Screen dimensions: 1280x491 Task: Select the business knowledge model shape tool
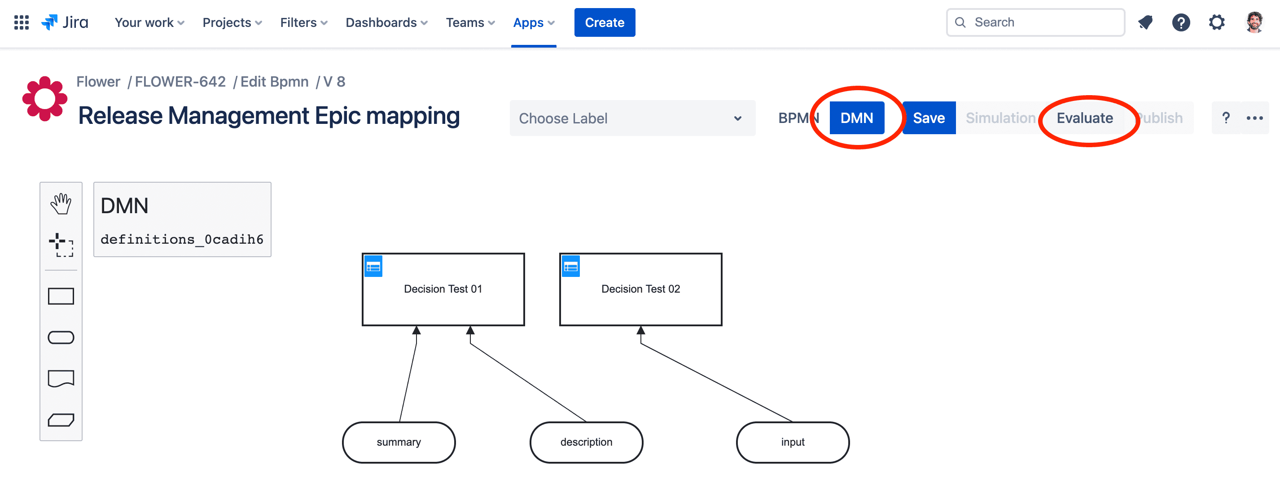(61, 420)
